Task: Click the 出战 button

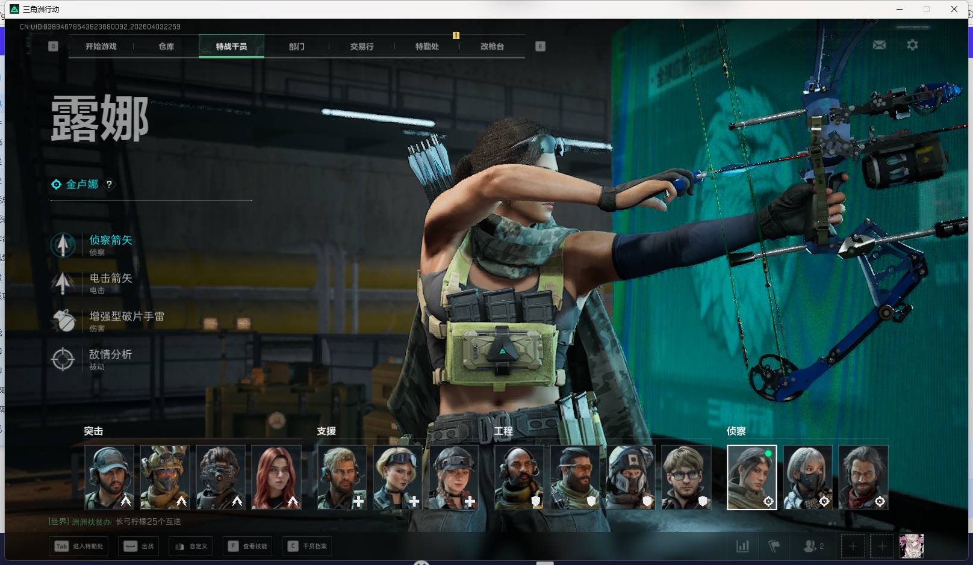Action: point(138,546)
